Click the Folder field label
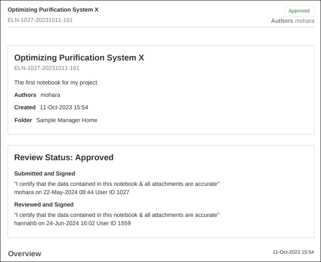 point(23,120)
